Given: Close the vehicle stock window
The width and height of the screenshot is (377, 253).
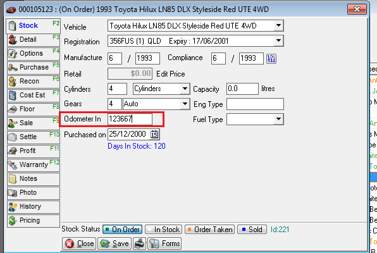Looking at the screenshot, I should pyautogui.click(x=357, y=9).
